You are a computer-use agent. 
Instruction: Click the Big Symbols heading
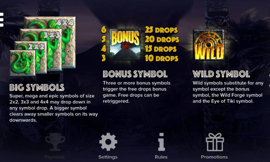pyautogui.click(x=37, y=87)
